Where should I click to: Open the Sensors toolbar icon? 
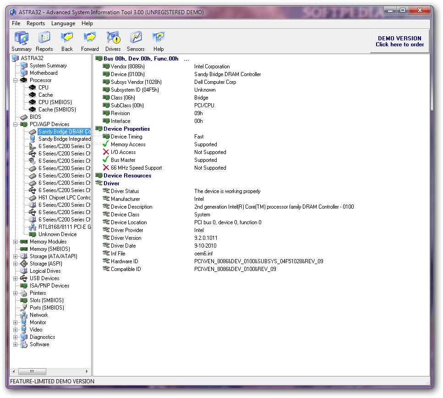[136, 38]
